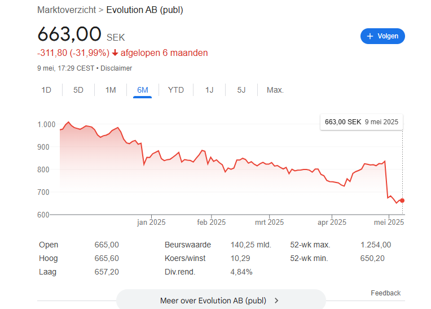The width and height of the screenshot is (431, 309).
Task: Click the Beurswaarde value 140,25 mld.
Action: coord(250,245)
